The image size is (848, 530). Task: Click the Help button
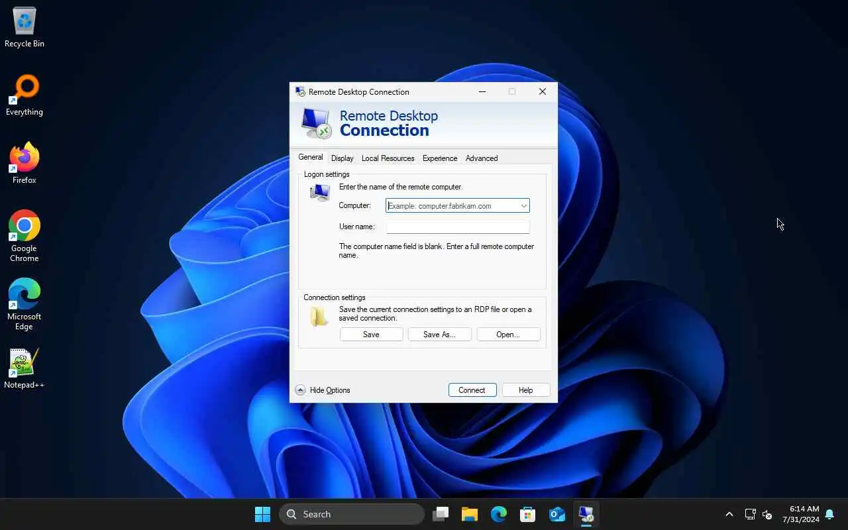click(x=525, y=390)
